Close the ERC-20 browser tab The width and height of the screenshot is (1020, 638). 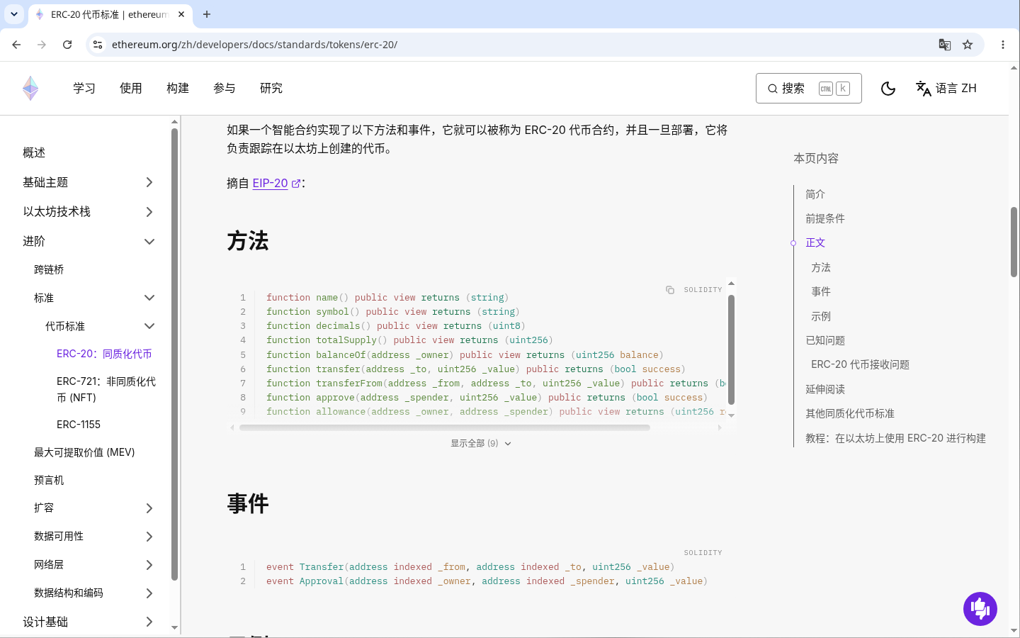coord(181,14)
